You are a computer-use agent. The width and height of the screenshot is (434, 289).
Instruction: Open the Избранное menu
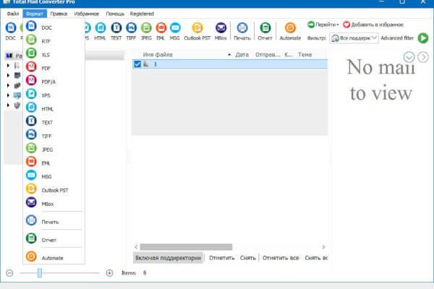(86, 14)
